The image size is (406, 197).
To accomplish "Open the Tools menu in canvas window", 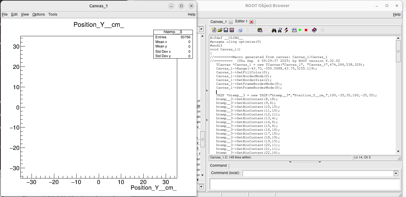I will pos(53,14).
